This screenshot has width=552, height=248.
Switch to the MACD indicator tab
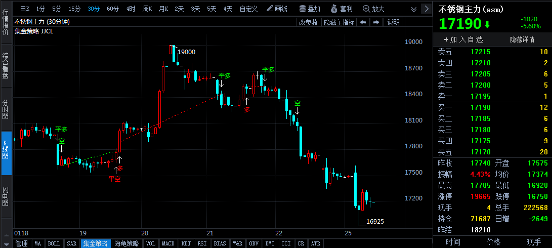pos(168,243)
